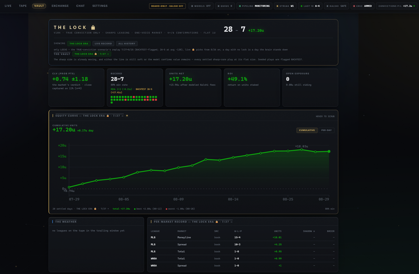Open the CHAT tab
This screenshot has width=419, height=274.
pos(80,6)
